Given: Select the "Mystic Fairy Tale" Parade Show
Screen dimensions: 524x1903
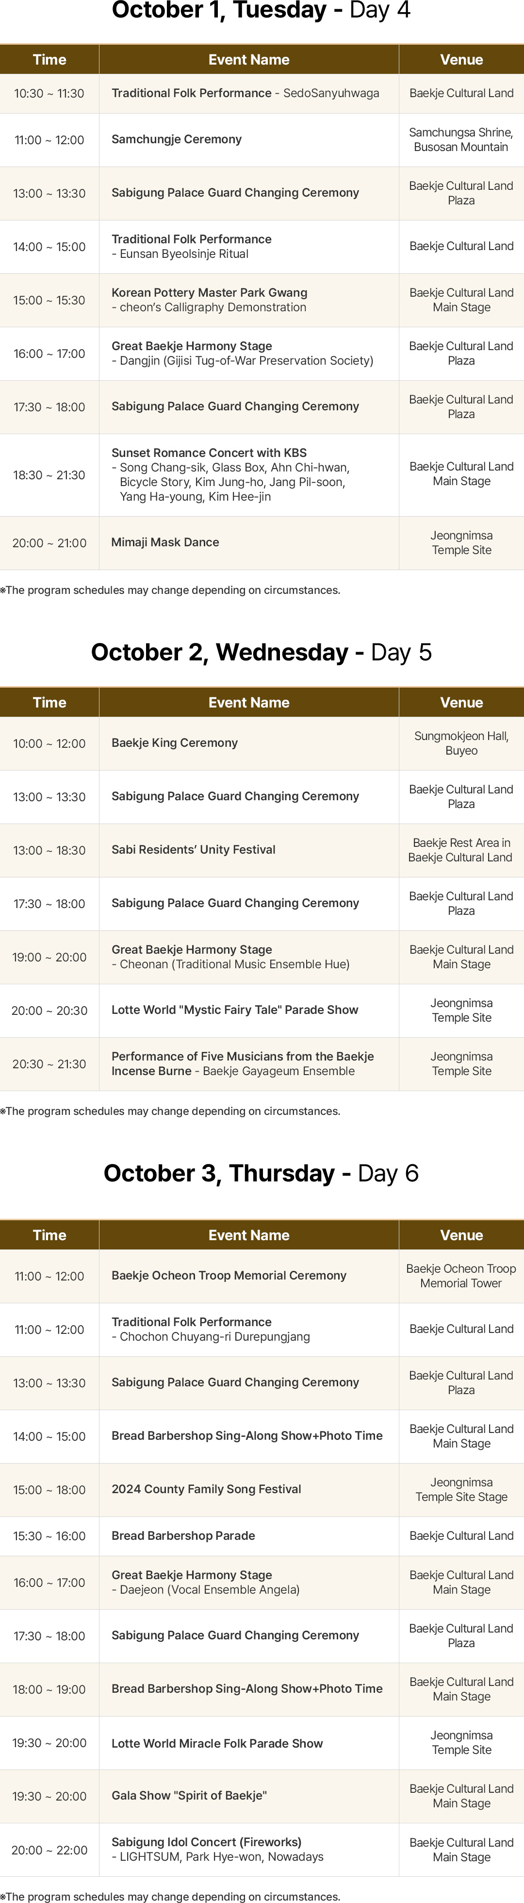Looking at the screenshot, I should tap(235, 1010).
